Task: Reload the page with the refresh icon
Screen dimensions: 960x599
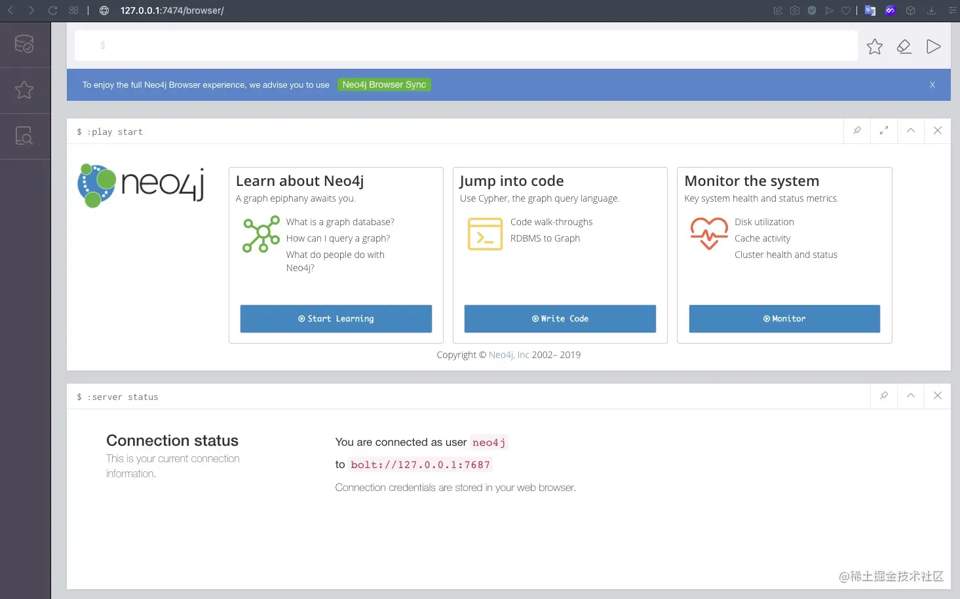Action: pyautogui.click(x=53, y=10)
